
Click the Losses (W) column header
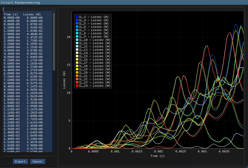32,14
